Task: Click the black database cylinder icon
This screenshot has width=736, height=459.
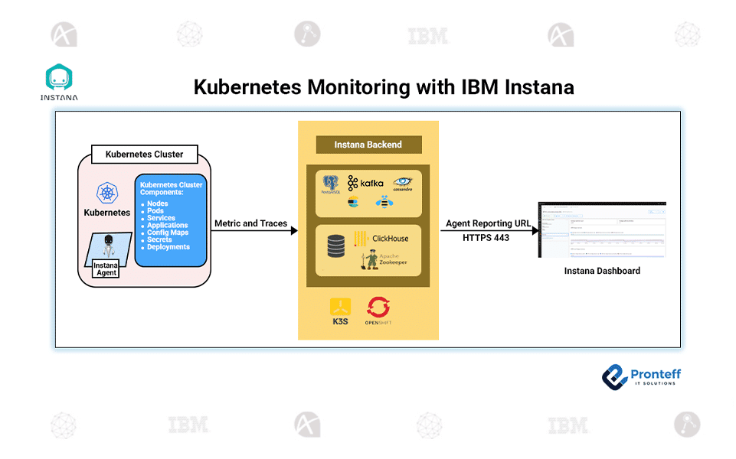Action: [x=335, y=246]
